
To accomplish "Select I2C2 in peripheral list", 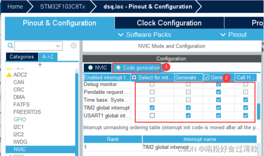I will coord(18,134).
